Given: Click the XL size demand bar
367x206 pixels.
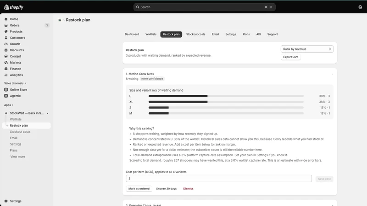Looking at the screenshot, I should pyautogui.click(x=226, y=102).
